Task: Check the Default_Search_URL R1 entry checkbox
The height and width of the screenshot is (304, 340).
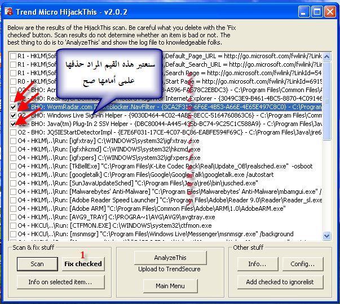Action: tap(13, 64)
